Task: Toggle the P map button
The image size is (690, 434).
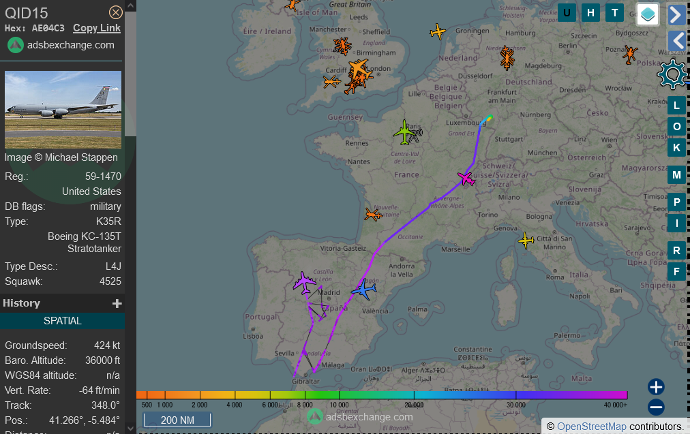Action: click(676, 202)
